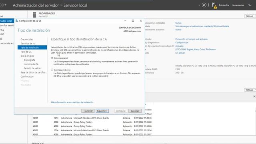Click Servidor local breadcrumb in title

click(75, 5)
